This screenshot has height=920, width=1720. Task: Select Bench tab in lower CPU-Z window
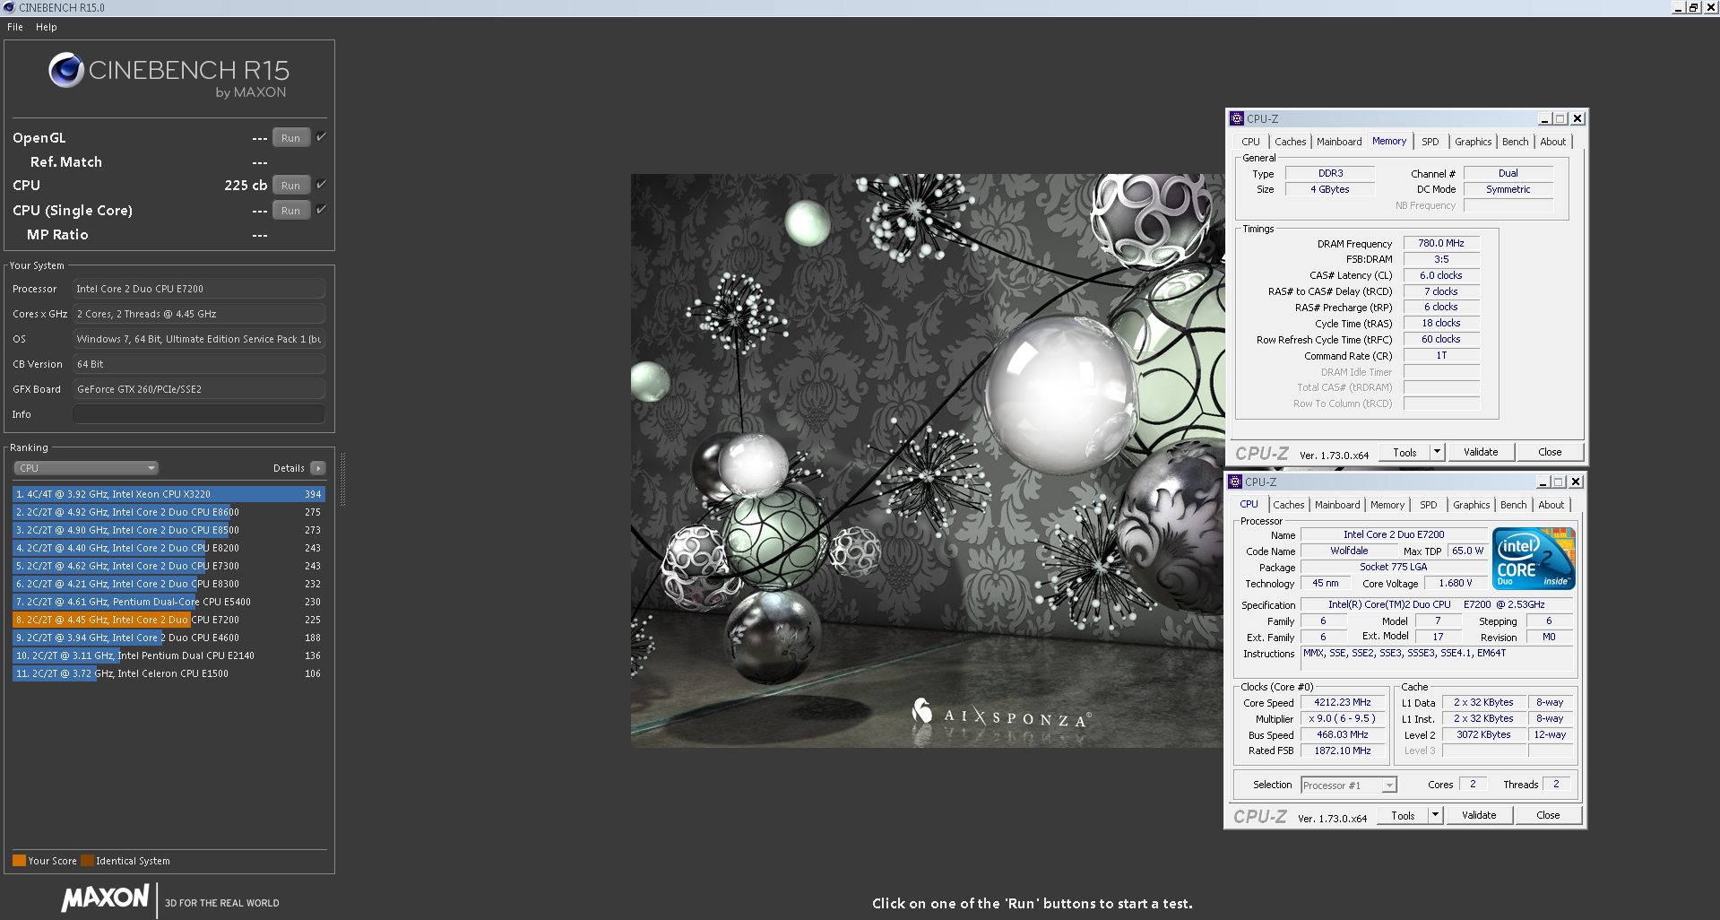click(1514, 505)
